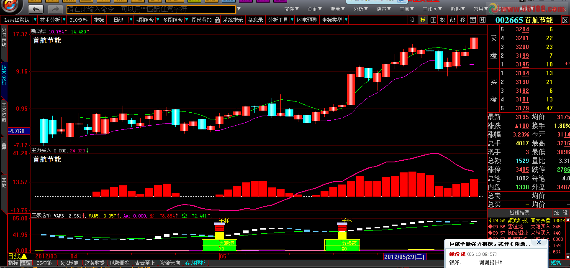The image size is (570, 268).
Task: Open the 决策 menu
Action: click(384, 9)
